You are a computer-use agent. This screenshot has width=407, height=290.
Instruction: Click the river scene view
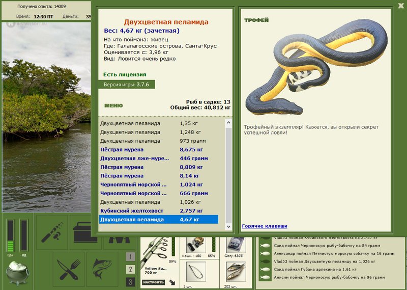coord(46,117)
